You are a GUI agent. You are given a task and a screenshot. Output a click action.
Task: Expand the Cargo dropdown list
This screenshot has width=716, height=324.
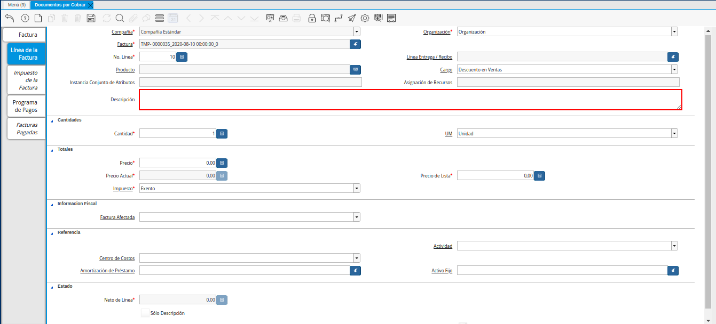[674, 69]
